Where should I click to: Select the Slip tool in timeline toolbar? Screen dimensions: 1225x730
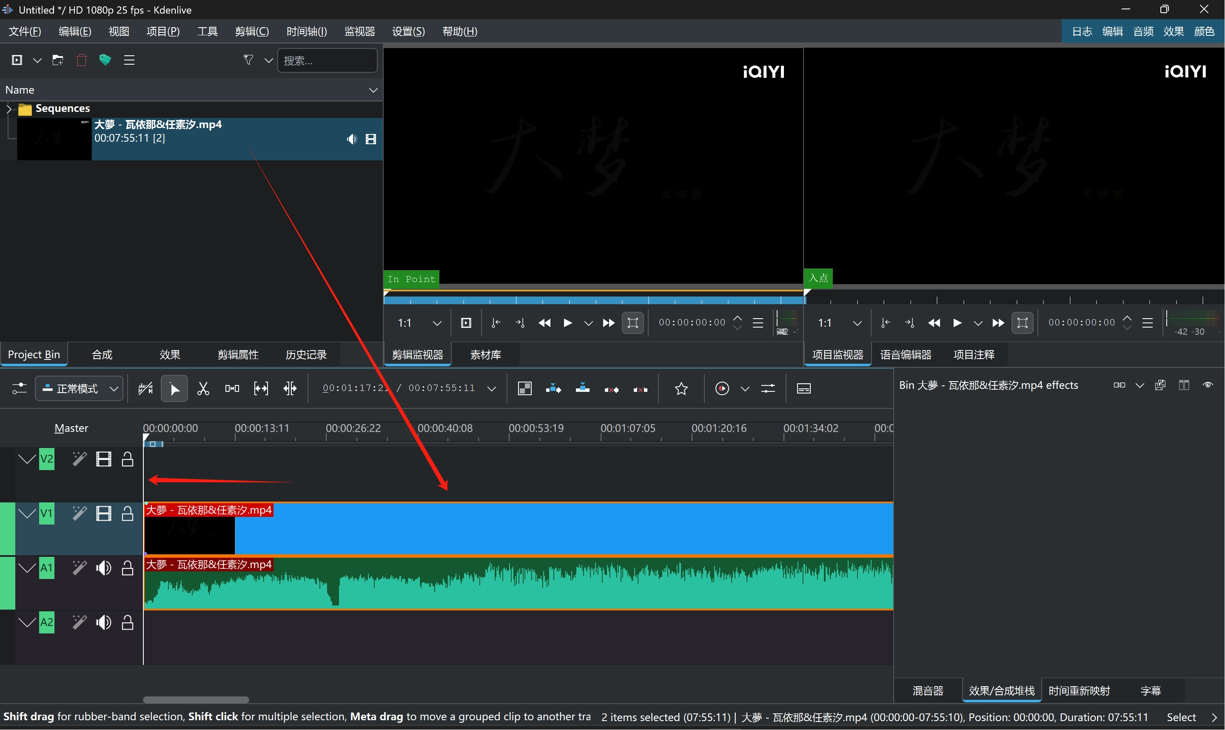261,389
